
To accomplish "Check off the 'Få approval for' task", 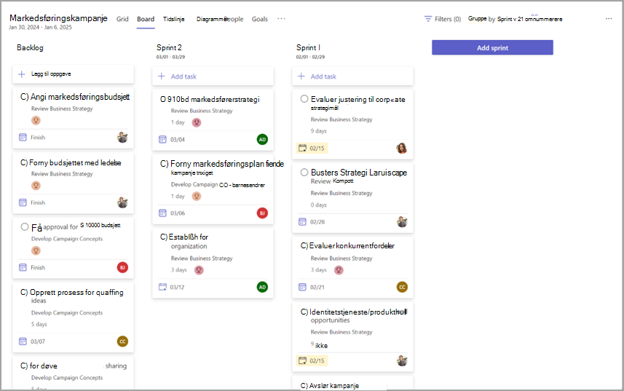I will click(25, 226).
